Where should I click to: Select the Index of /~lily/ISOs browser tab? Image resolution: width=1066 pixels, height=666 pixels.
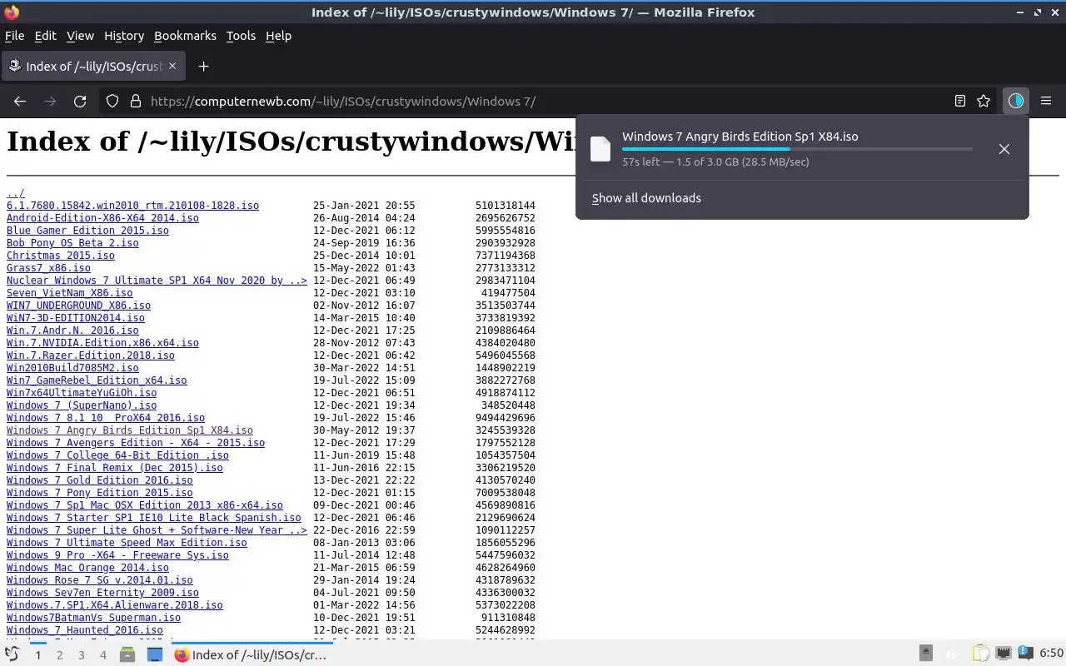pos(92,66)
